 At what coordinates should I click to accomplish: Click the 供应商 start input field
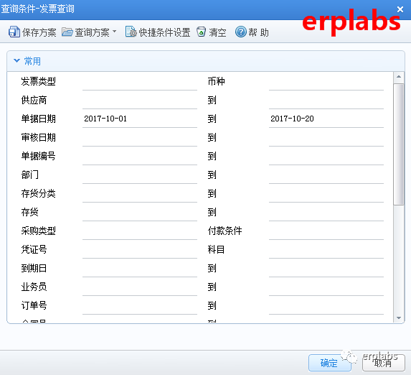pyautogui.click(x=140, y=101)
